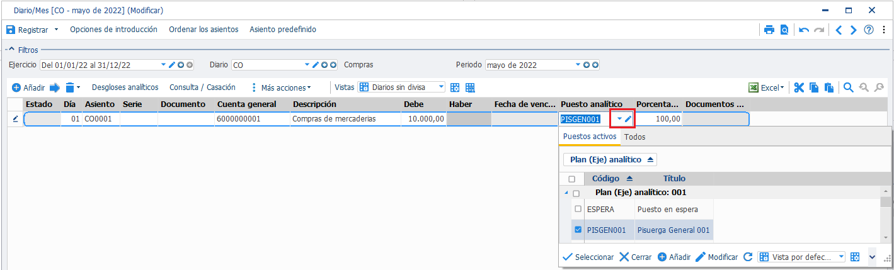Image resolution: width=894 pixels, height=270 pixels.
Task: Click the print icon
Action: pyautogui.click(x=769, y=30)
